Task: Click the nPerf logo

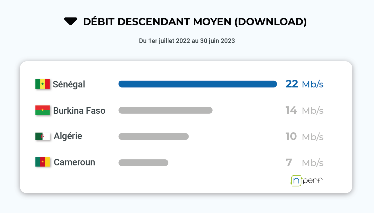Action: (306, 181)
